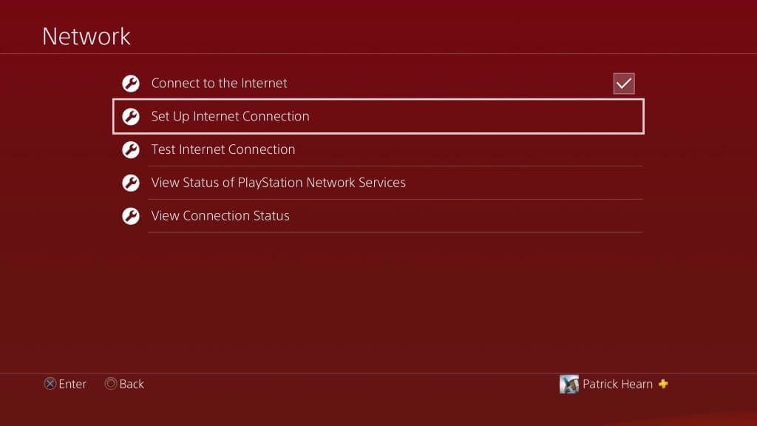Click wrench icon beside Set Up Internet Connection
The width and height of the screenshot is (757, 426).
131,116
